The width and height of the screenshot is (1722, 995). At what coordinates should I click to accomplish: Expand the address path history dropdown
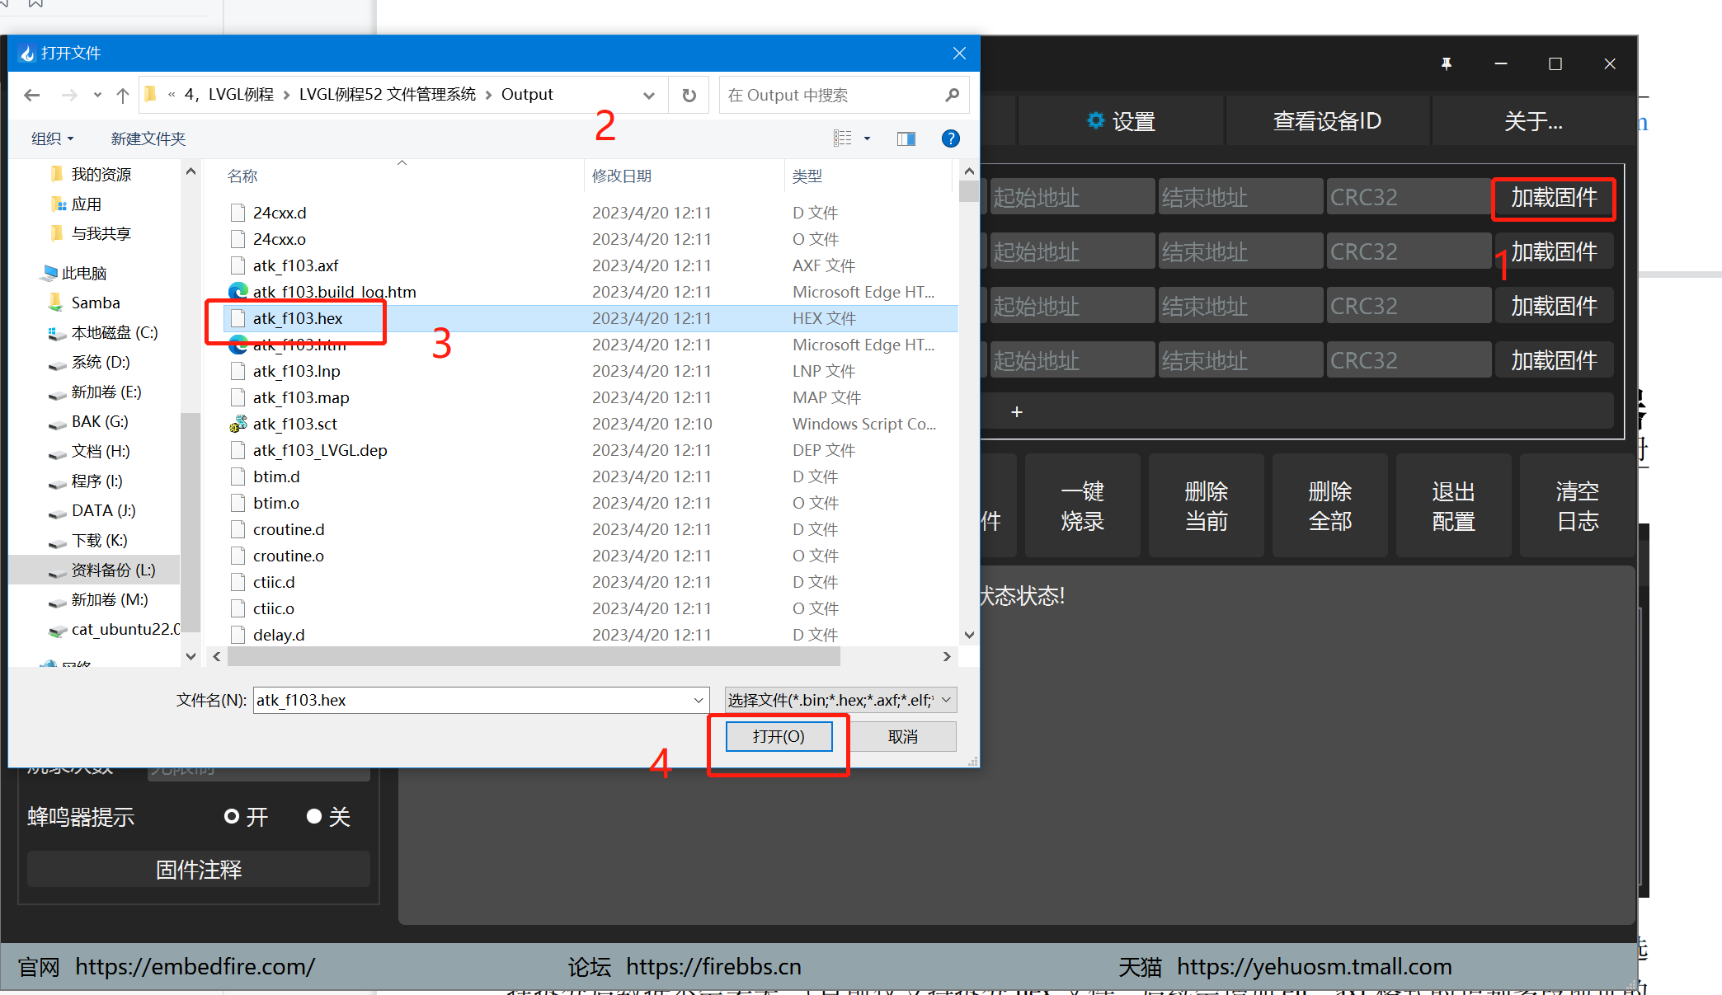(649, 95)
